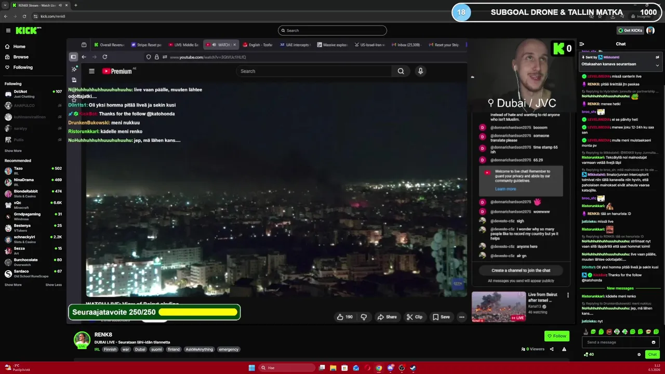The height and width of the screenshot is (374, 665).
Task: Focus the Kick search field
Action: tap(332, 31)
